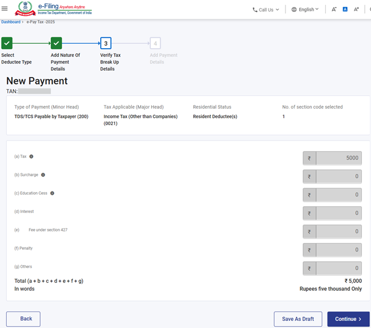Click the e-Filing Income Tax logo
Viewport: 371px width, 328px height.
pyautogui.click(x=53, y=9)
